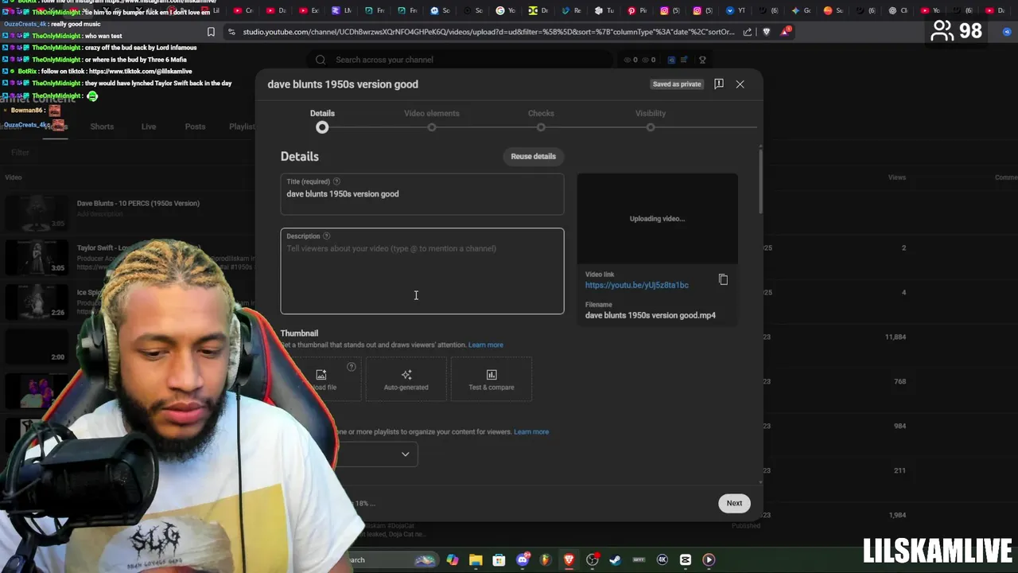Open CapCut from the taskbar
The image size is (1018, 573).
coord(686,559)
